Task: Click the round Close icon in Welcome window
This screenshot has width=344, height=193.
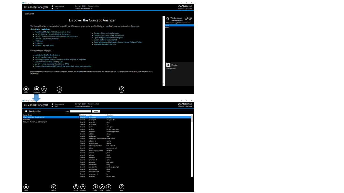Action: (26, 89)
